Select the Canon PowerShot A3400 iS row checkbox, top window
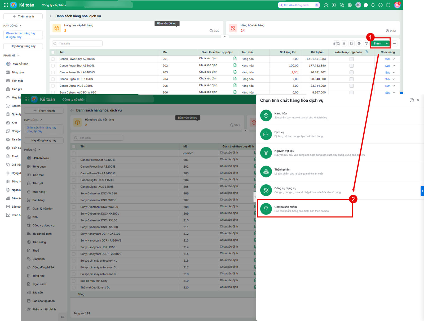Screen dimensions: 424x321 [53, 72]
